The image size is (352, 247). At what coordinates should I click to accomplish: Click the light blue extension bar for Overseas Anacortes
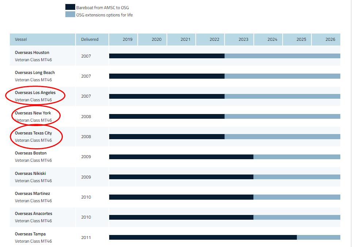coord(297,217)
